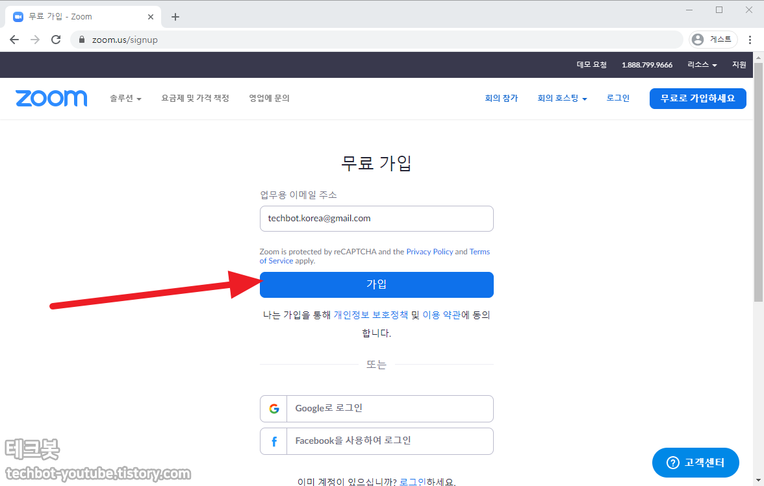Viewport: 764px width, 486px height.
Task: Click 데모 요청 in top bar
Action: coord(591,65)
